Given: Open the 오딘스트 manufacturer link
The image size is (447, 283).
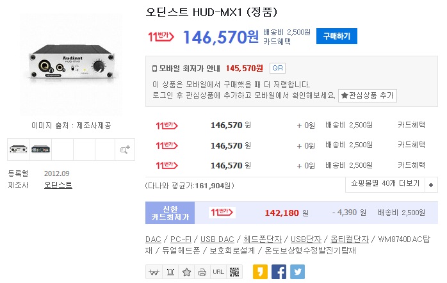Looking at the screenshot, I should coord(58,185).
